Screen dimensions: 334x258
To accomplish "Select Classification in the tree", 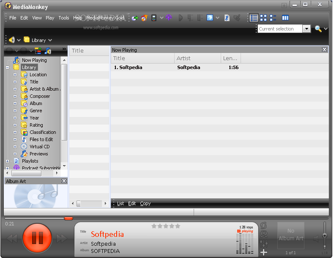I will pos(43,132).
